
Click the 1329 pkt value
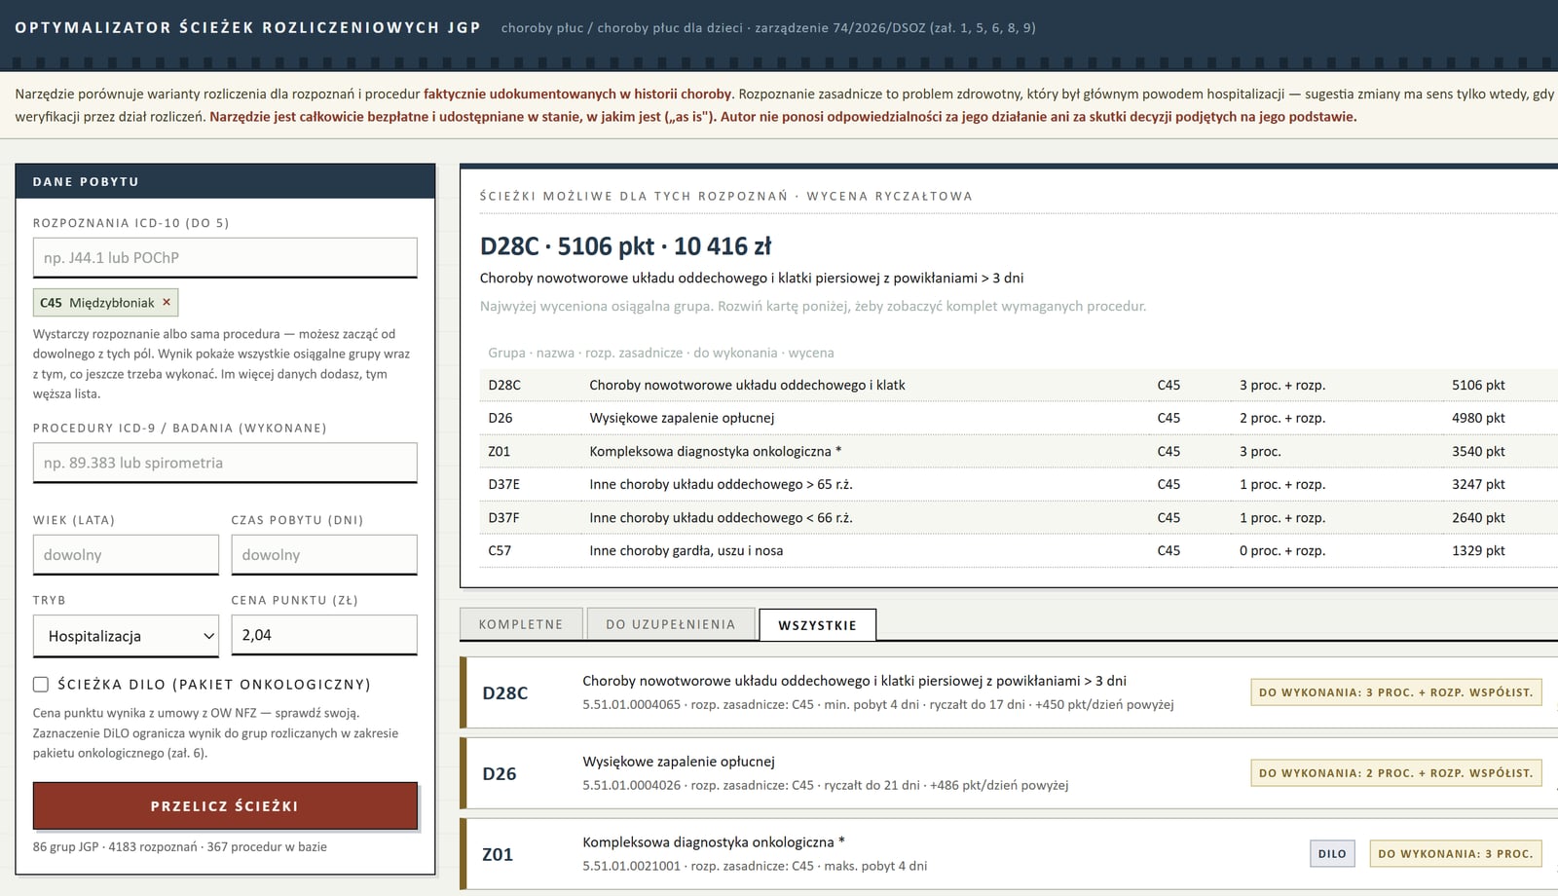tap(1478, 550)
